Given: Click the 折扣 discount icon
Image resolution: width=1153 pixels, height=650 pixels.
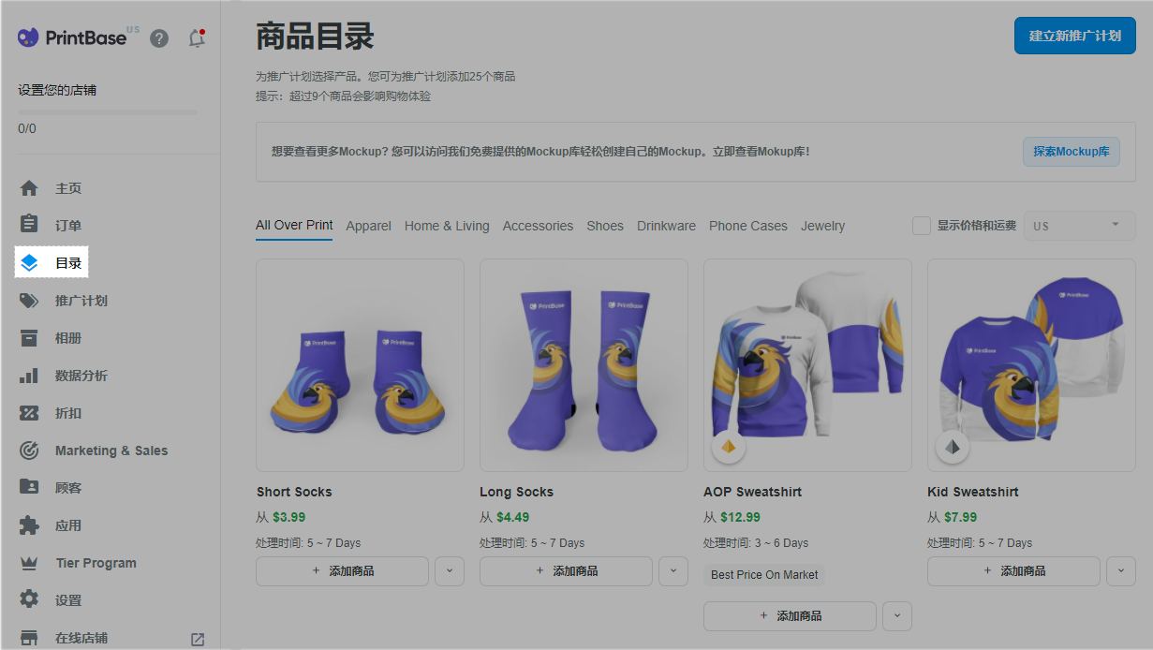Looking at the screenshot, I should click(x=29, y=413).
